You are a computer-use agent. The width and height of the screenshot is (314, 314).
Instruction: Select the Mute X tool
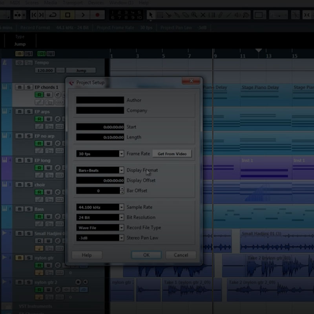[x=203, y=15]
